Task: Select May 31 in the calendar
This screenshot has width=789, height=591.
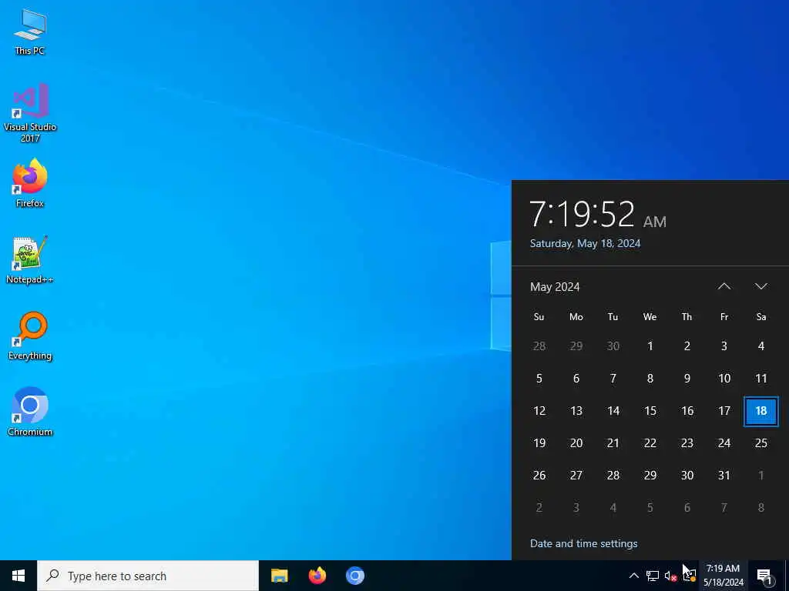Action: tap(724, 476)
